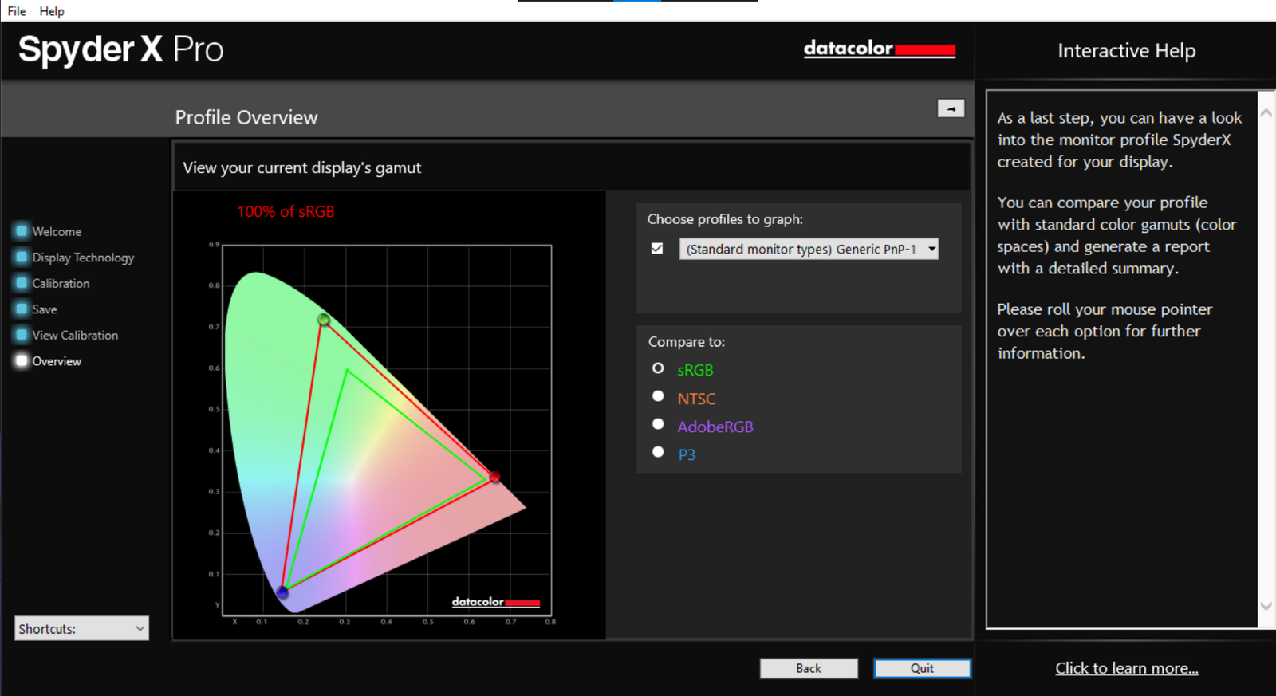Go to the Welcome step label
1276x696 pixels.
[57, 231]
